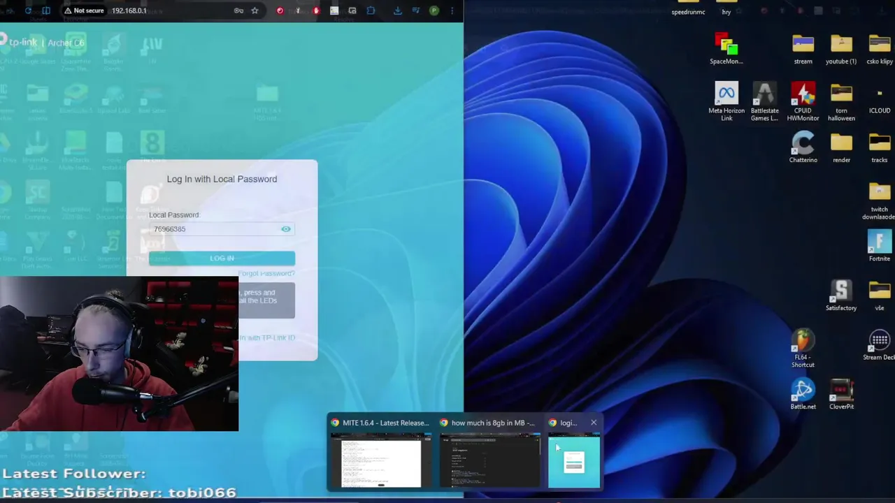
Task: Open the stream folder on desktop
Action: pos(803,49)
